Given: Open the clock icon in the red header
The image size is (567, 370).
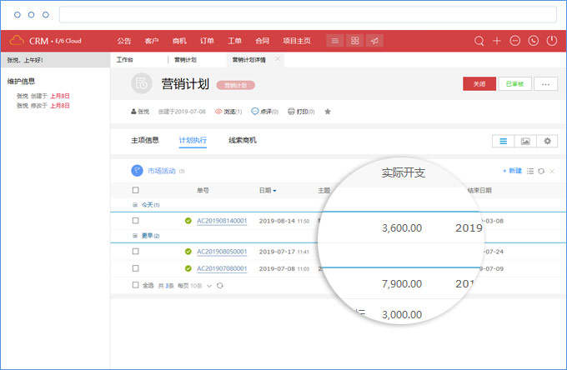Looking at the screenshot, I should point(533,40).
